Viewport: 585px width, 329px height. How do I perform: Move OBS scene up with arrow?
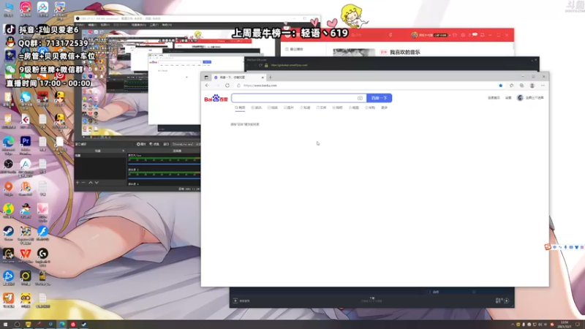[90, 182]
